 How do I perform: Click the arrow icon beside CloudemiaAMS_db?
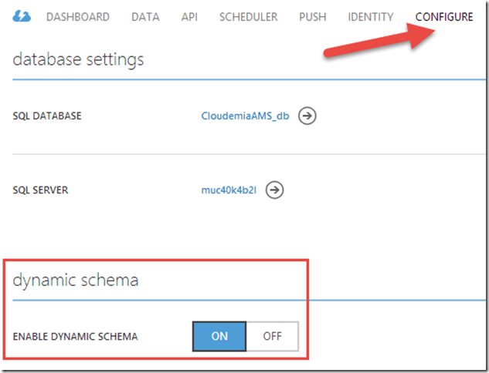pos(307,116)
